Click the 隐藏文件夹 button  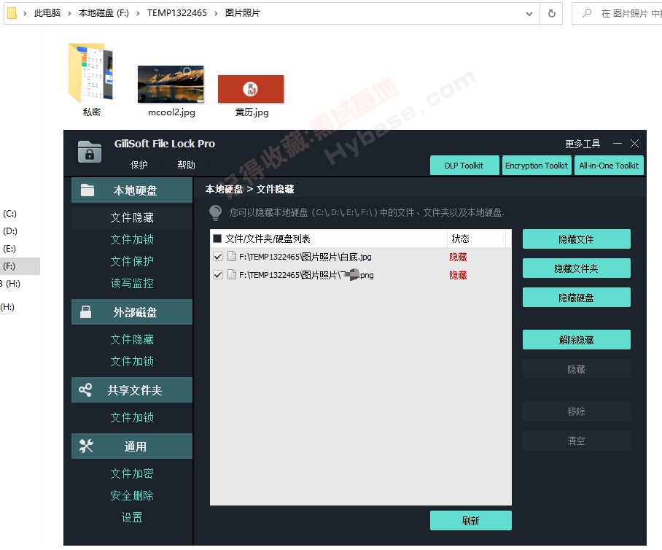pyautogui.click(x=576, y=268)
